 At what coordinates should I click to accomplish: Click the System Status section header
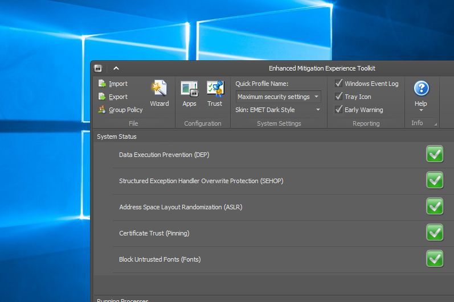point(116,136)
